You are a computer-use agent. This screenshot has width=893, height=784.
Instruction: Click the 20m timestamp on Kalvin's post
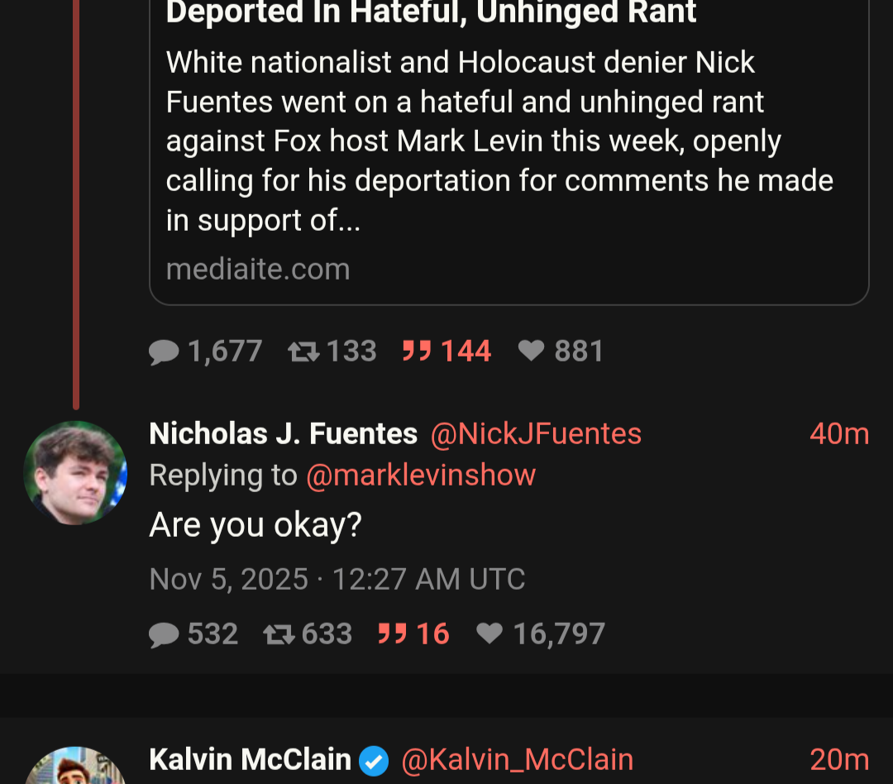point(839,760)
